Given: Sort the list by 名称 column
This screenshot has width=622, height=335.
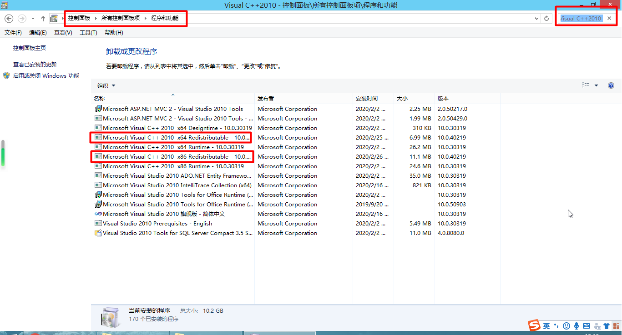Looking at the screenshot, I should click(x=173, y=99).
